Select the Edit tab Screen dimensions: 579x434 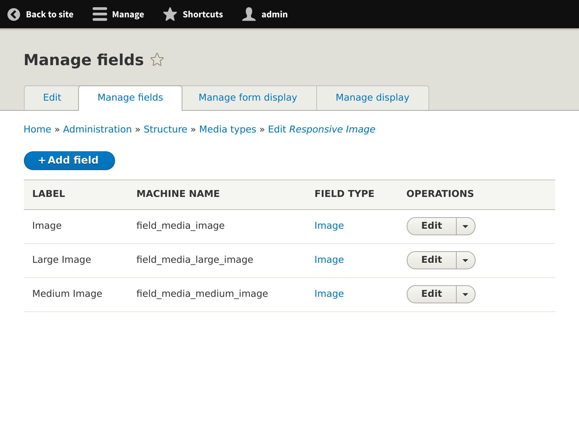point(52,97)
